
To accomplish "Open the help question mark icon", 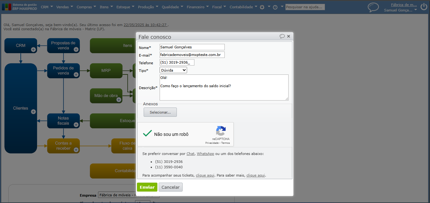I will pyautogui.click(x=275, y=7).
